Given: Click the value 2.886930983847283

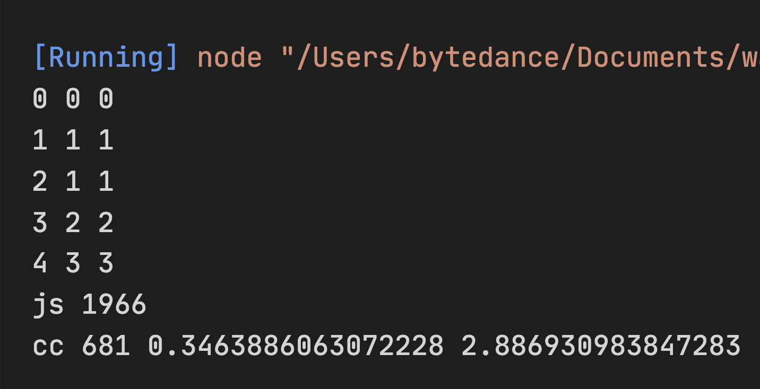Looking at the screenshot, I should coord(601,347).
